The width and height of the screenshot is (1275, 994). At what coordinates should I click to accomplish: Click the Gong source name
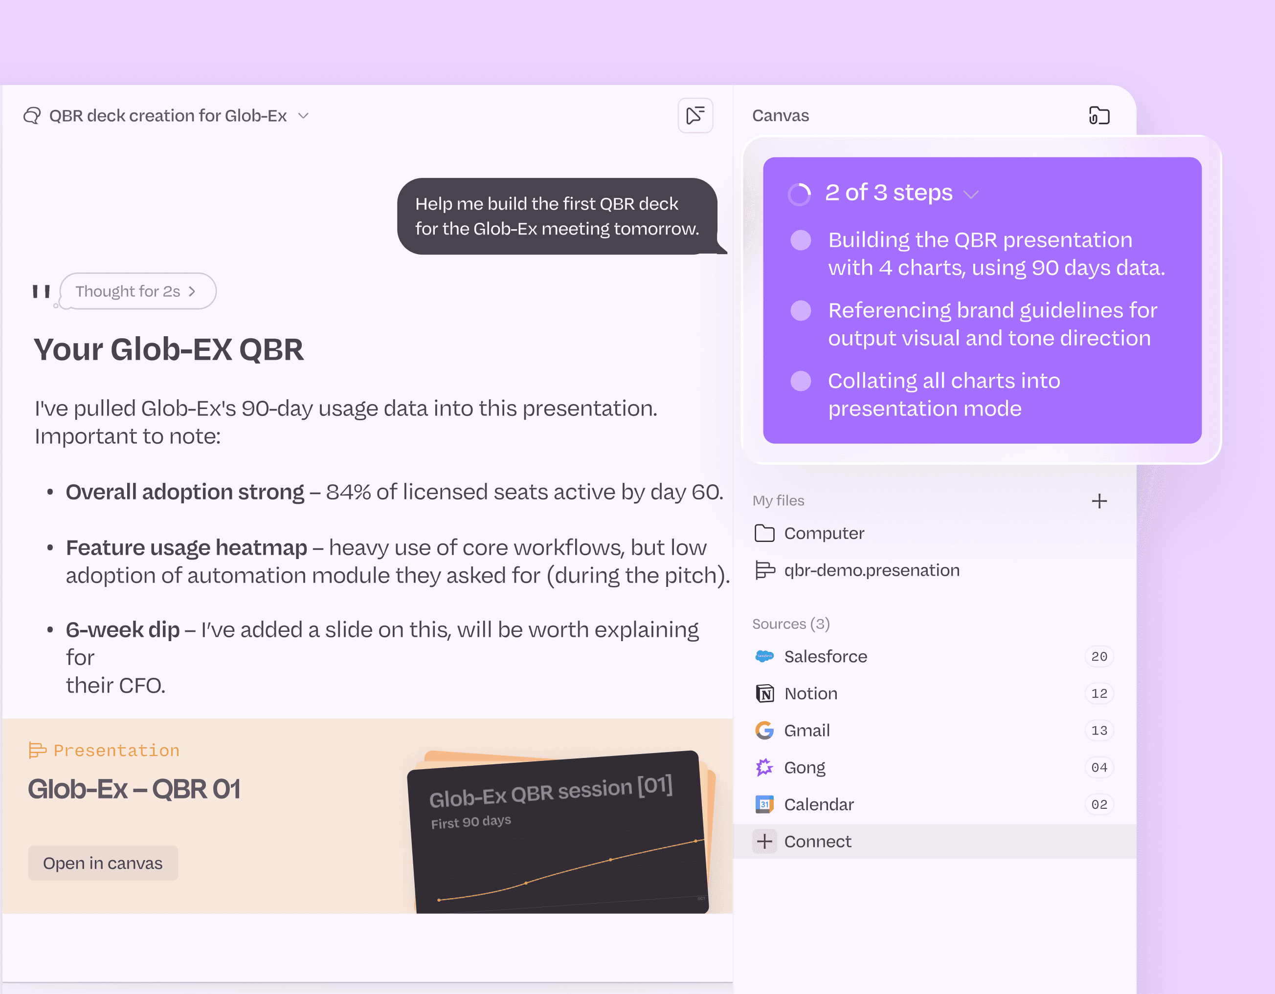[805, 768]
